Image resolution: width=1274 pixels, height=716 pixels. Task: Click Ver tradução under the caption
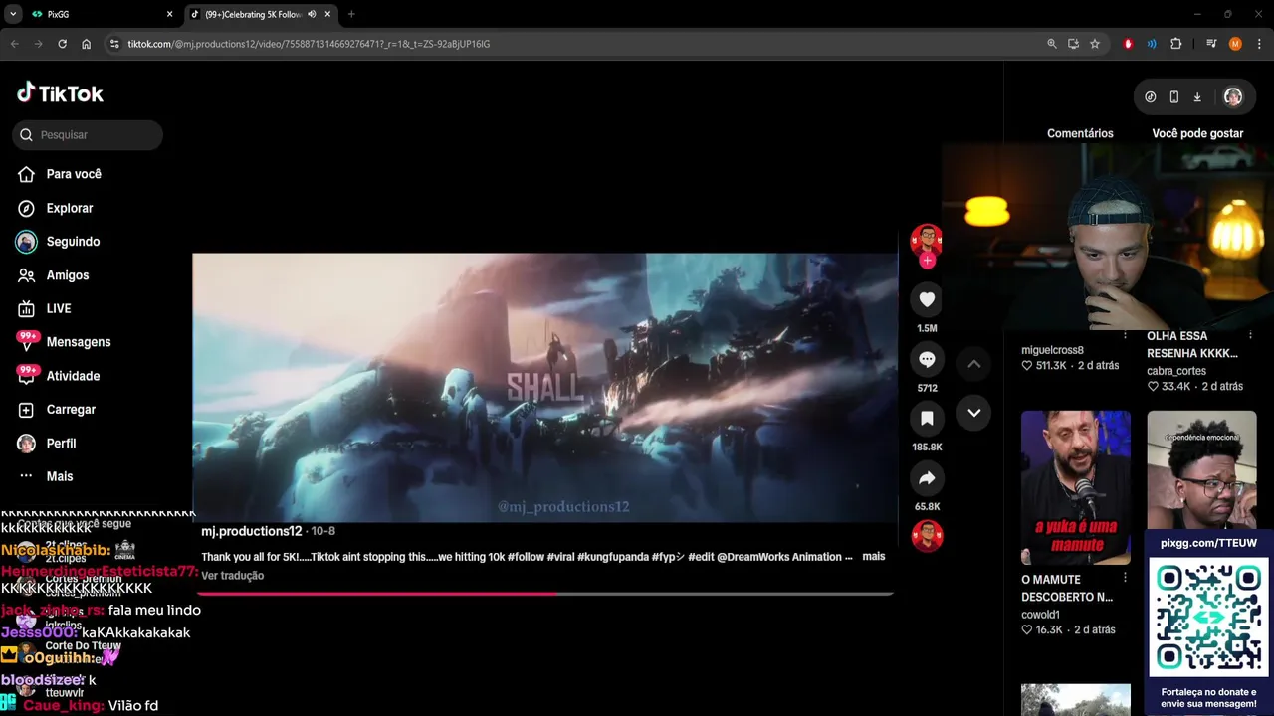point(233,576)
